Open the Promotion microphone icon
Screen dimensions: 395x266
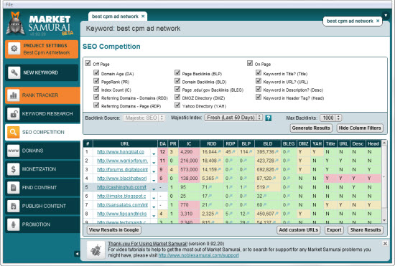(x=14, y=224)
